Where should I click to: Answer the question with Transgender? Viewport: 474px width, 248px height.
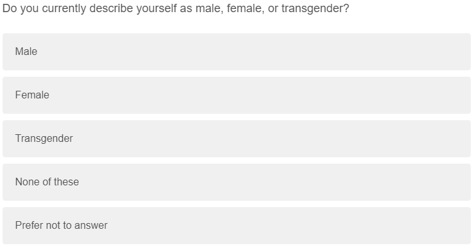pos(237,139)
